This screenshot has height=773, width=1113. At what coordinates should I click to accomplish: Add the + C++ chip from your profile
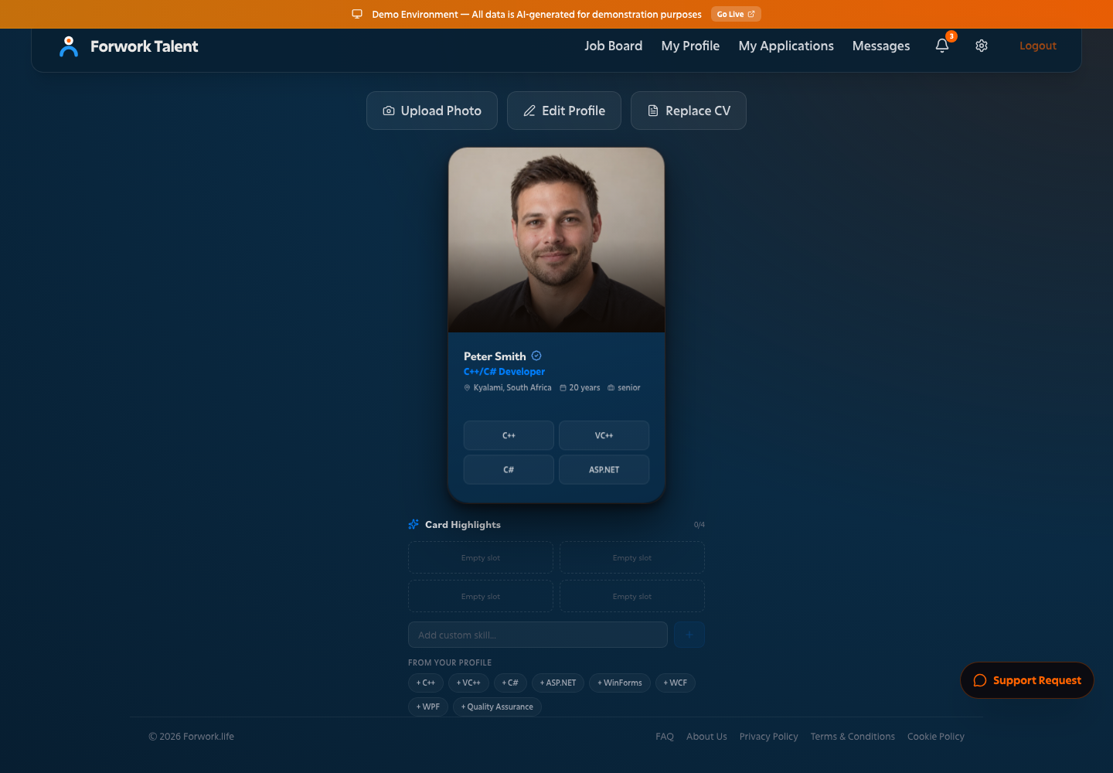[x=426, y=683]
